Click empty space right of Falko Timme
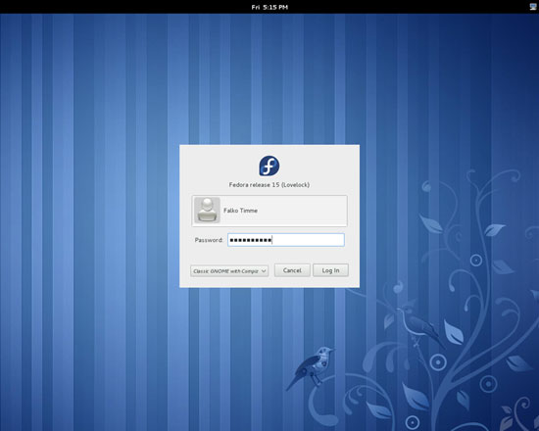 302,211
